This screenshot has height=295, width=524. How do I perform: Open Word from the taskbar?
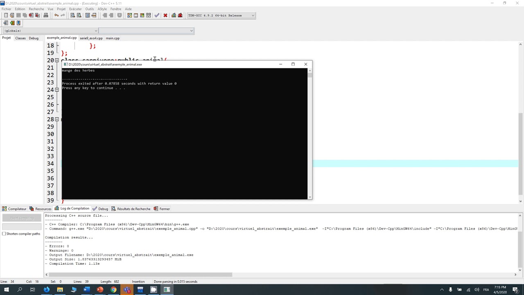pos(87,290)
